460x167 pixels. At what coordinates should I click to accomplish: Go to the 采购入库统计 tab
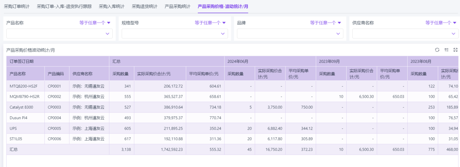click(x=112, y=6)
